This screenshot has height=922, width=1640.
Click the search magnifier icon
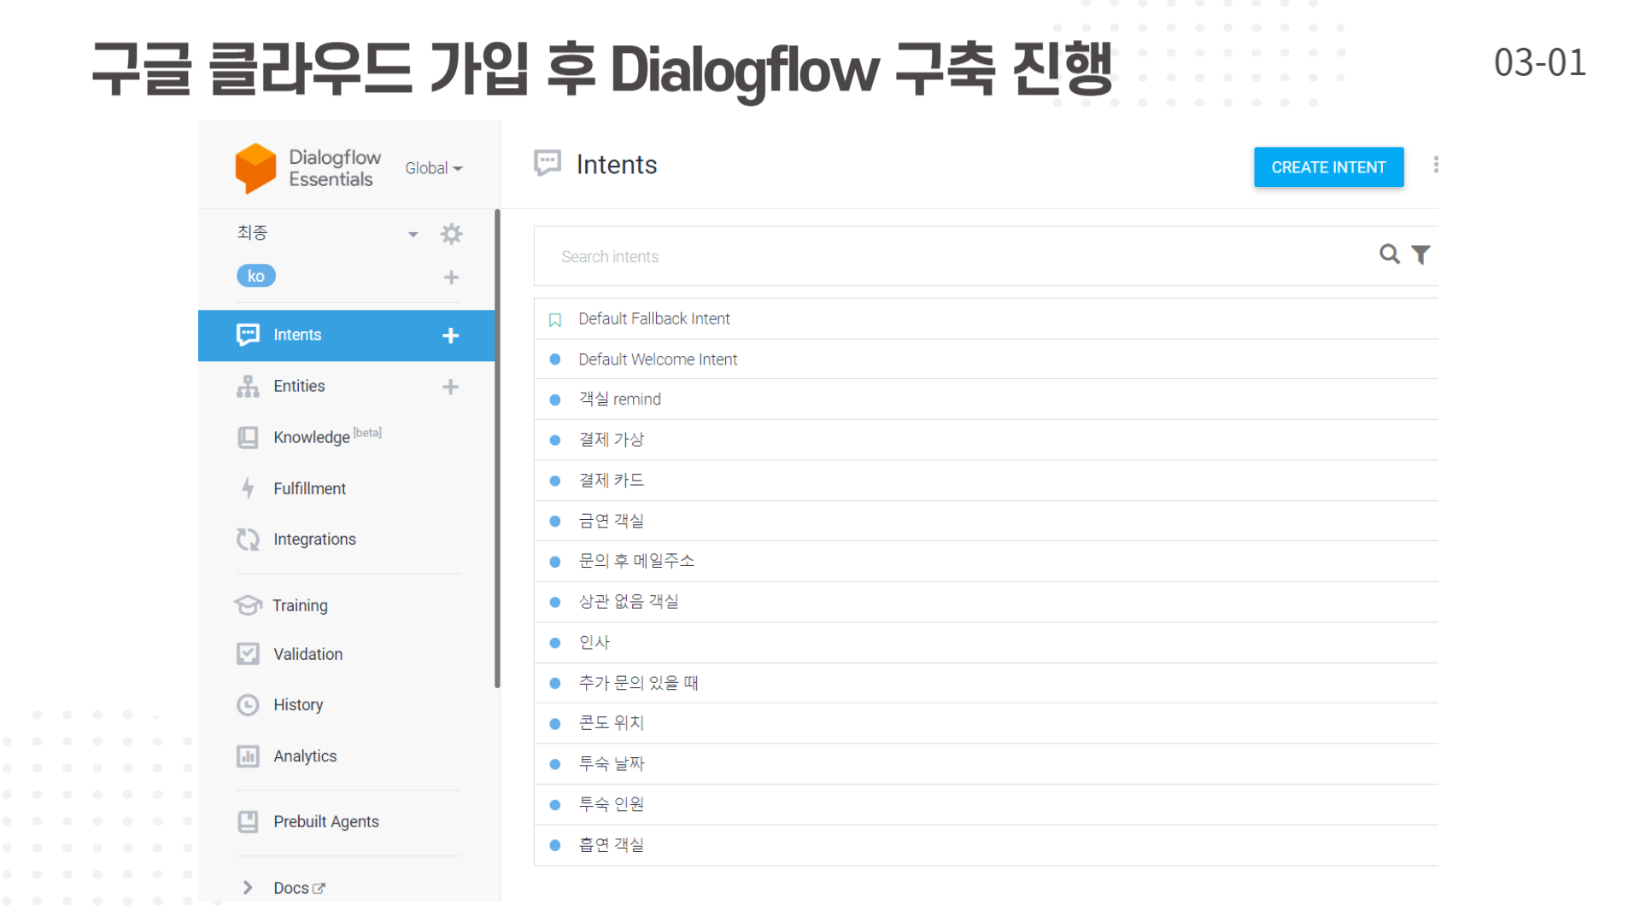(x=1389, y=254)
